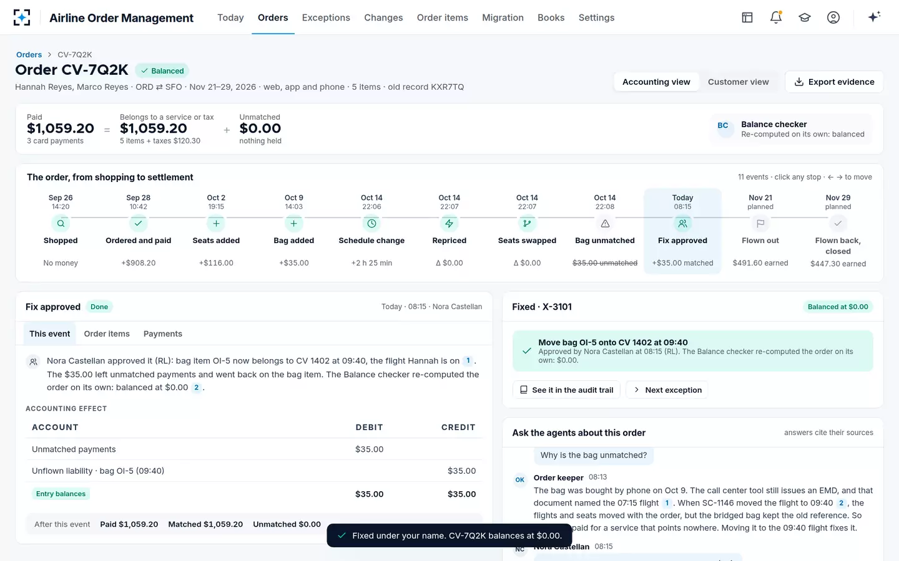This screenshot has width=899, height=561.
Task: Open the Orders menu item
Action: (273, 17)
